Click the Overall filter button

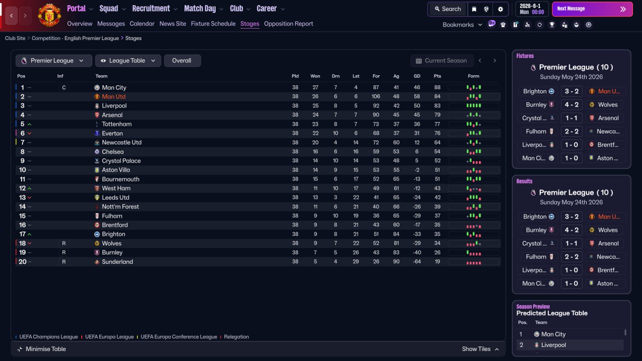[x=183, y=61]
